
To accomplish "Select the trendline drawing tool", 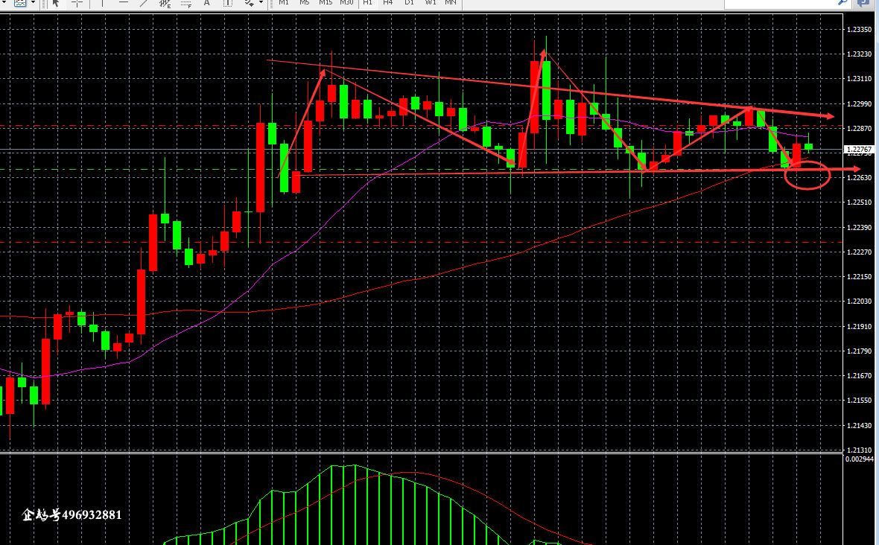I will click(x=144, y=3).
